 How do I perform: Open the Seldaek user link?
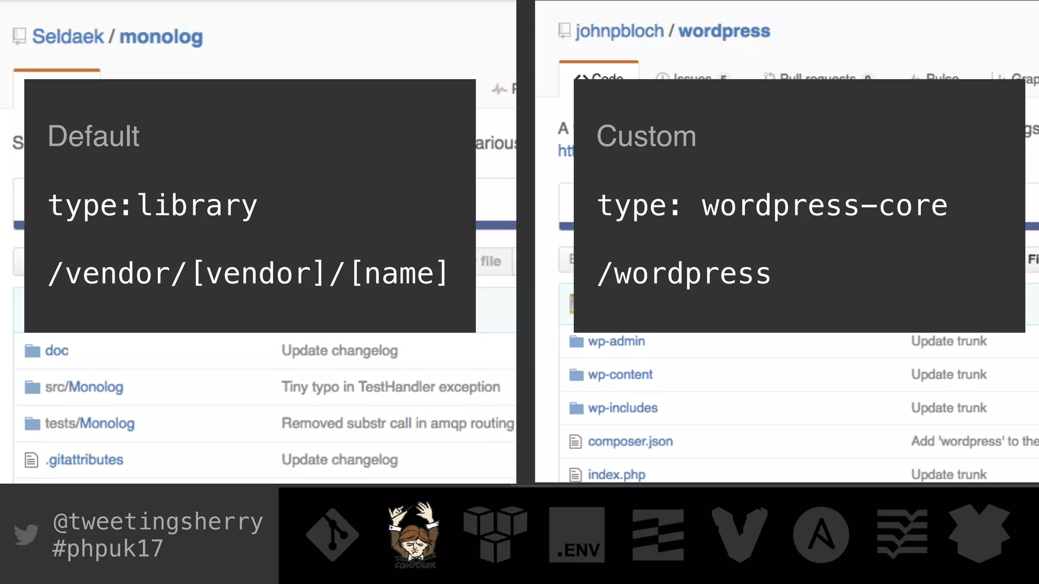pyautogui.click(x=67, y=36)
